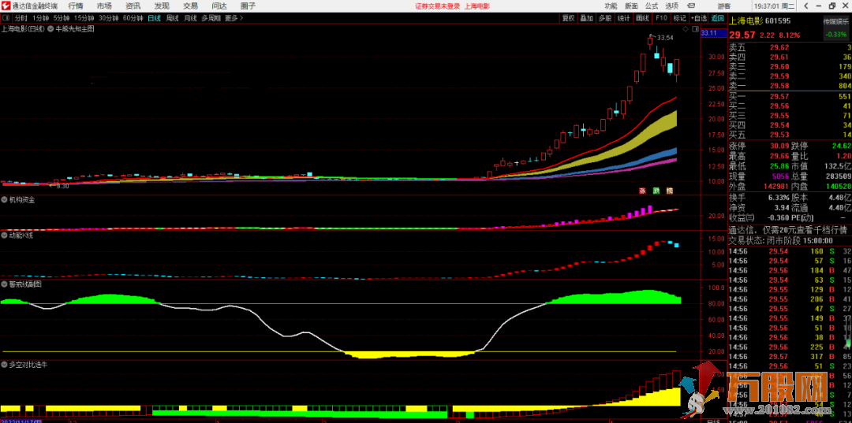Switch to the 60分钟 period
This screenshot has width=852, height=423.
coord(133,18)
